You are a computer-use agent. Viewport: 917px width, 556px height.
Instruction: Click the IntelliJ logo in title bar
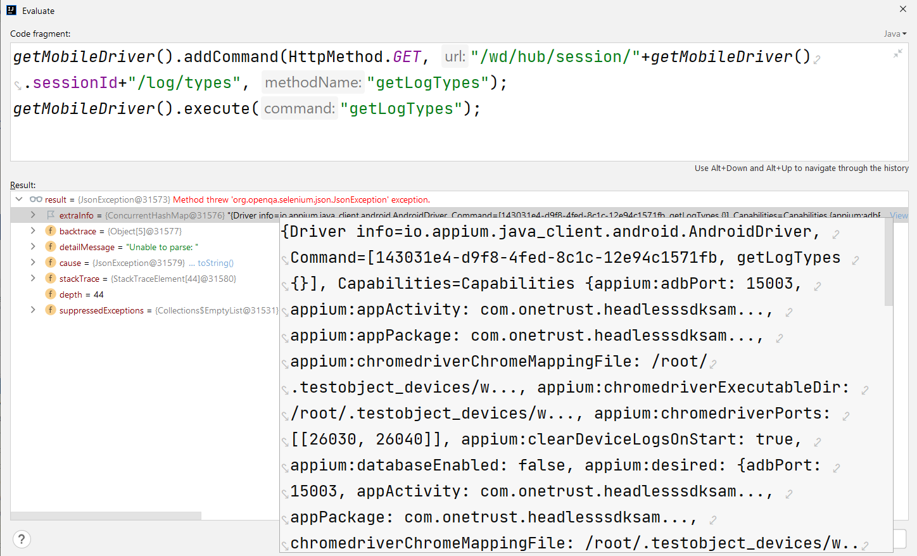click(x=11, y=10)
